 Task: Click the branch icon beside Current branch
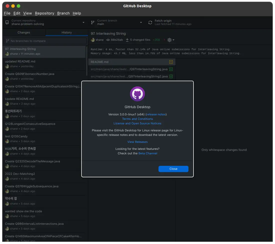92,22
